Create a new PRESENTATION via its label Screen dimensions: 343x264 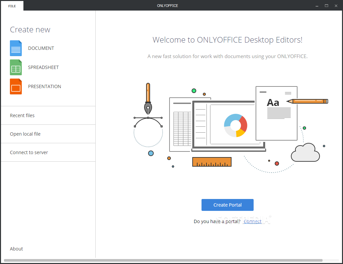[45, 86]
